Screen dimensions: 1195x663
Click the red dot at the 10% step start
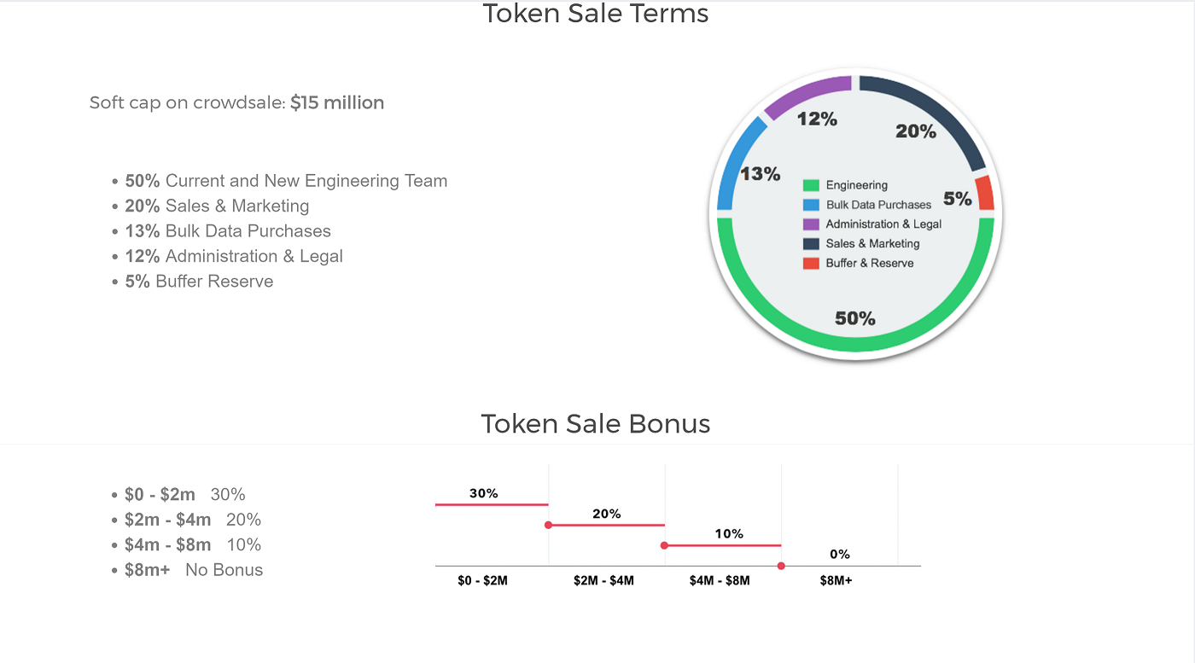[x=664, y=544]
